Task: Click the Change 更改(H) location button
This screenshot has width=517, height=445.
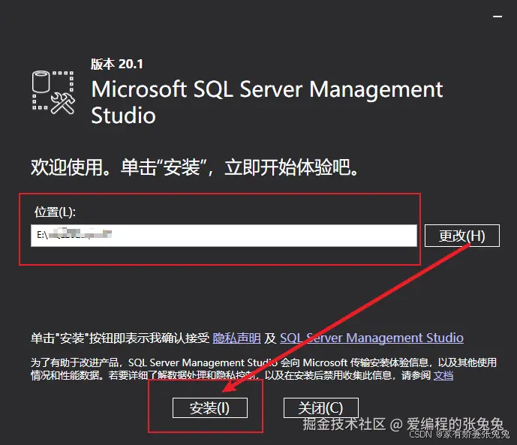Action: pos(462,236)
